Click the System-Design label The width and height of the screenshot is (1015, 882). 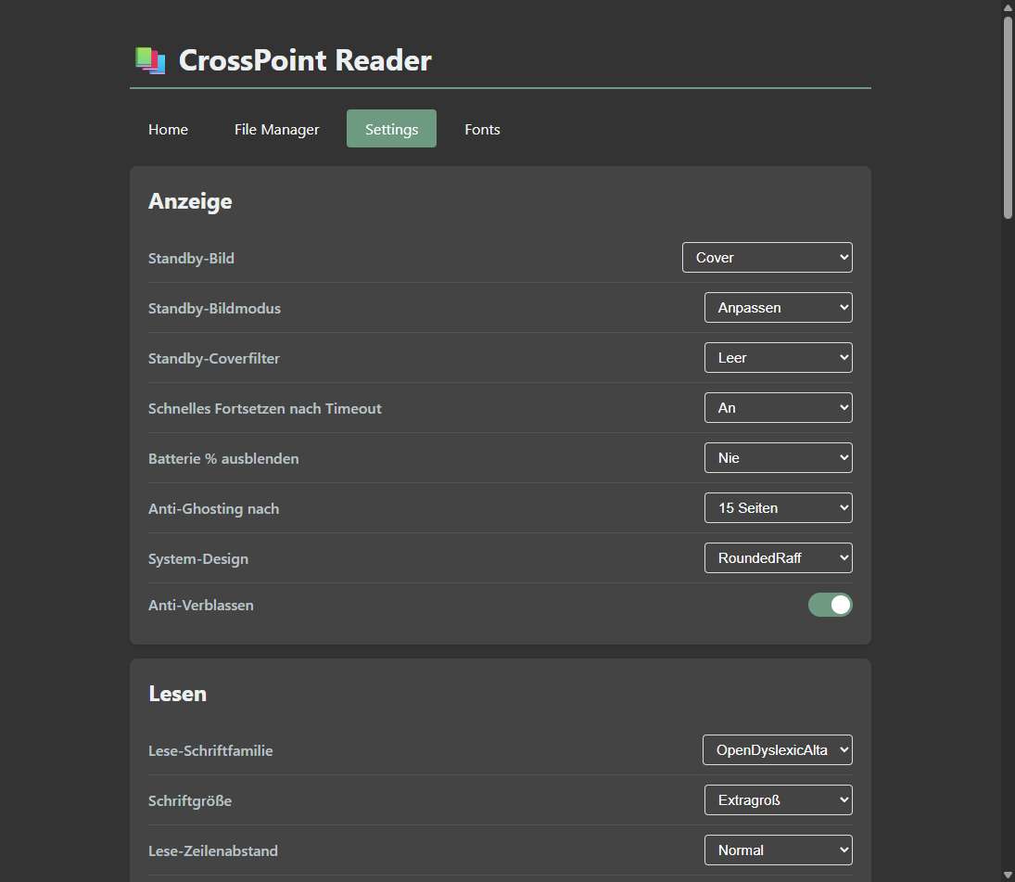198,559
